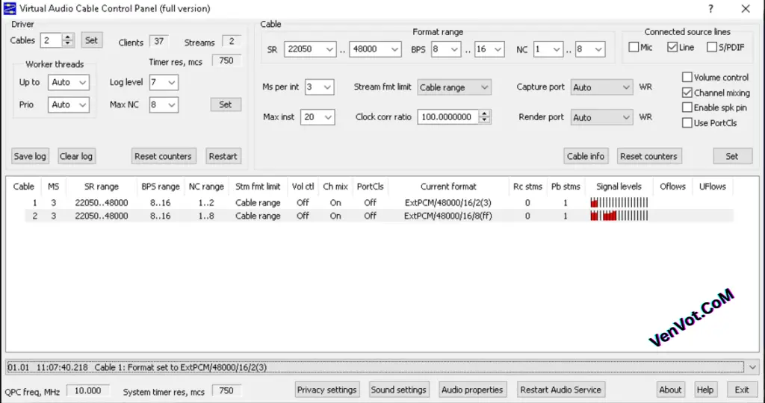This screenshot has height=403, width=765.
Task: Check the Use PortCls option
Action: click(x=687, y=123)
